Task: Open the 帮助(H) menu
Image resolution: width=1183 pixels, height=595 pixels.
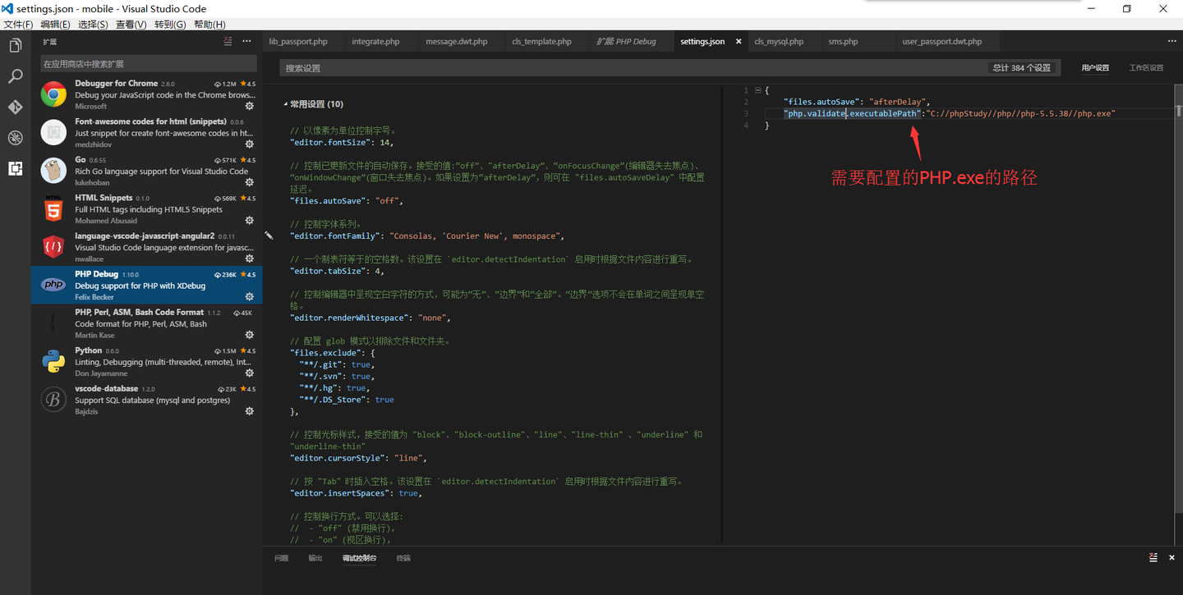Action: tap(209, 25)
